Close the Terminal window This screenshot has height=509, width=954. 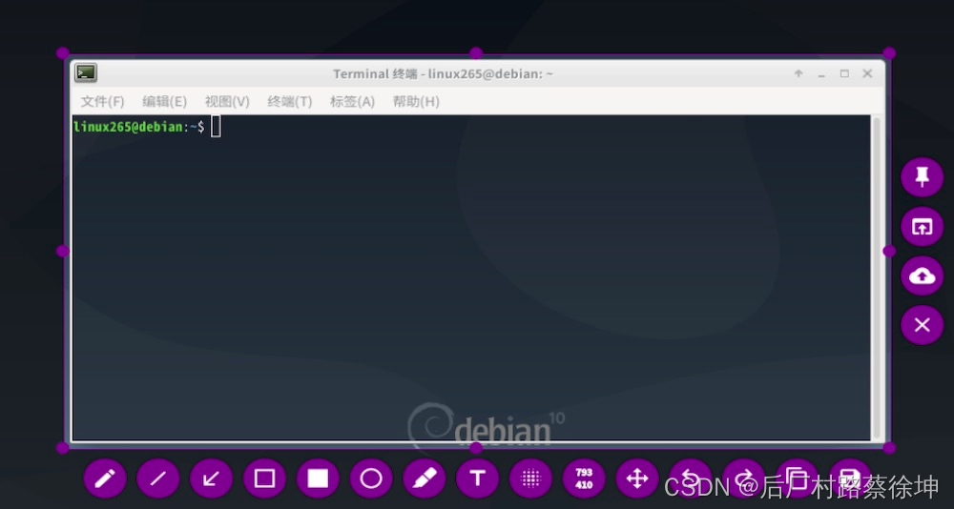point(867,73)
